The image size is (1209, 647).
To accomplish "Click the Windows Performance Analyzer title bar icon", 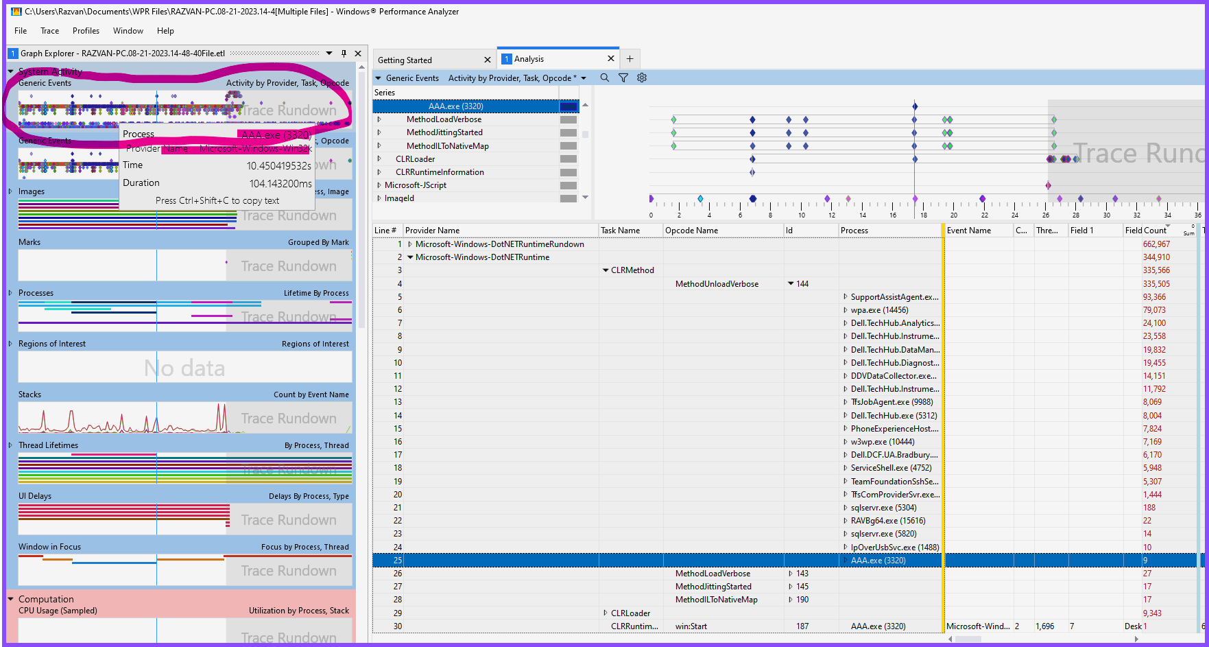I will coord(16,11).
